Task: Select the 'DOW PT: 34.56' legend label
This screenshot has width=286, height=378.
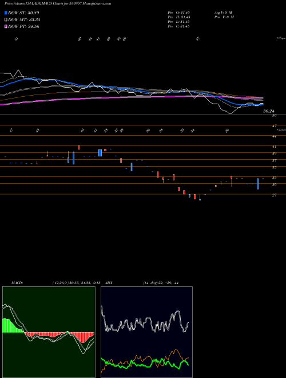Action: pos(23,27)
